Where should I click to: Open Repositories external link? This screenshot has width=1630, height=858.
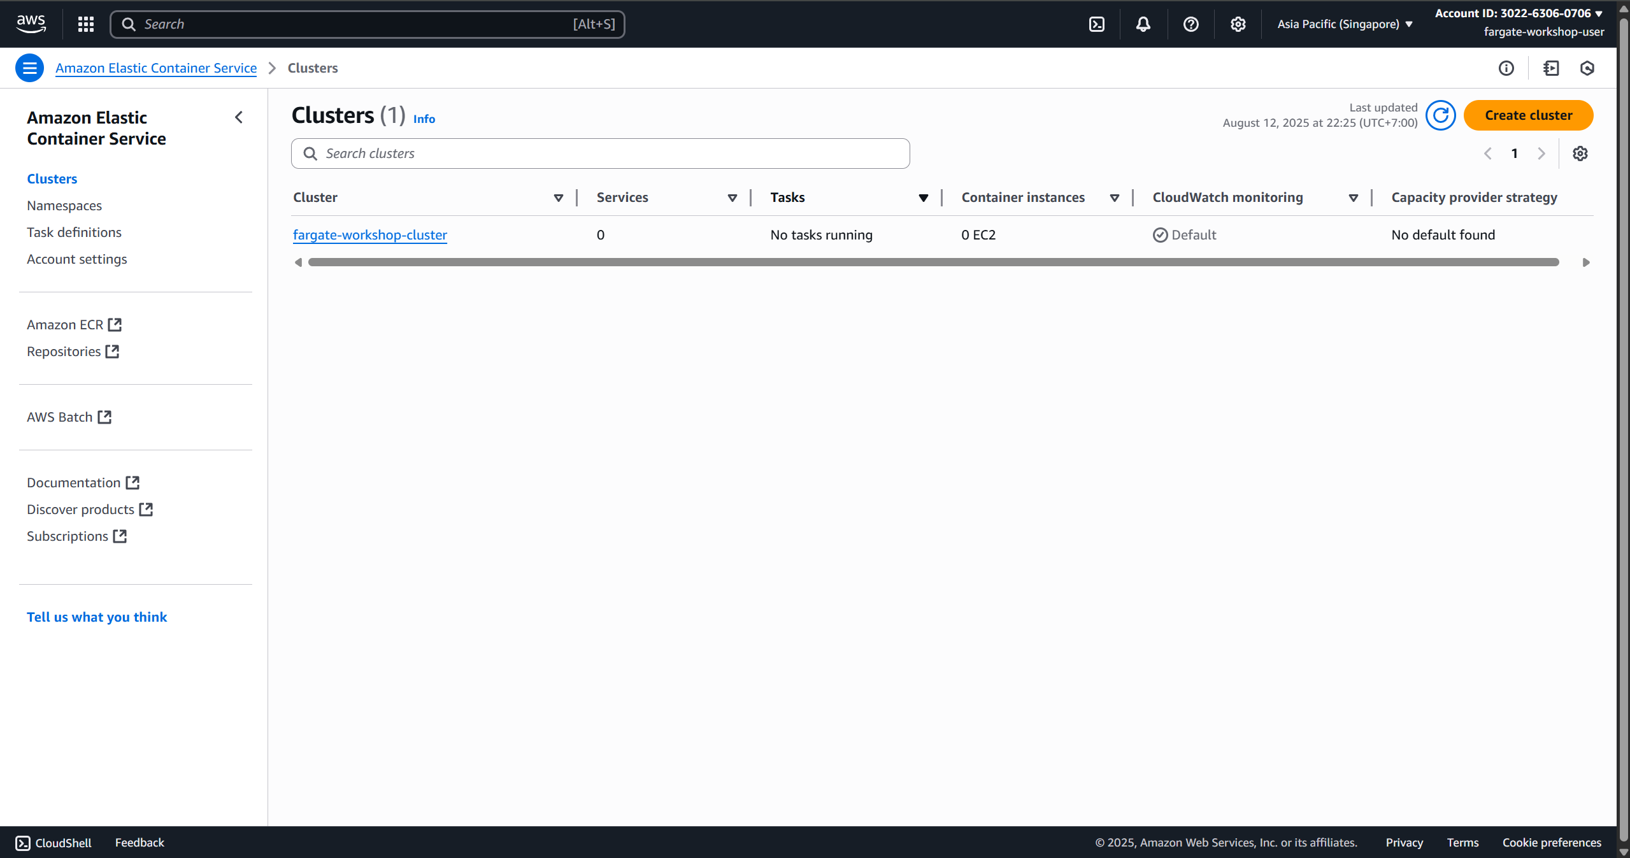tap(73, 352)
